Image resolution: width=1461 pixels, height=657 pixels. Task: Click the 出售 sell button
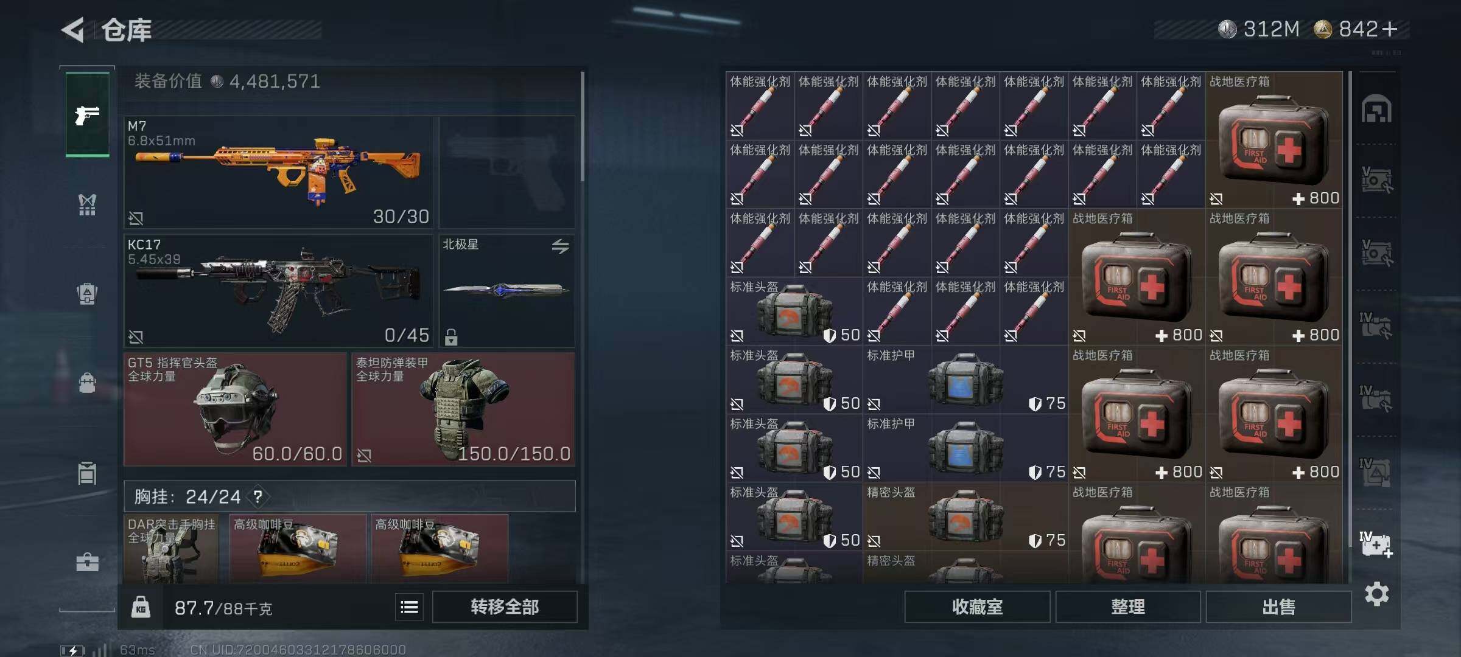pyautogui.click(x=1278, y=607)
